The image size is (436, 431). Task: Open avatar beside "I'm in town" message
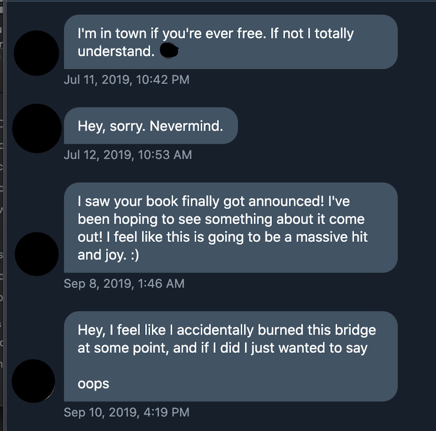37,53
